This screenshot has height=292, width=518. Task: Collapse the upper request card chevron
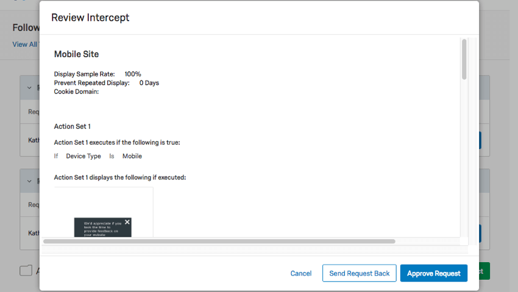[x=29, y=88]
